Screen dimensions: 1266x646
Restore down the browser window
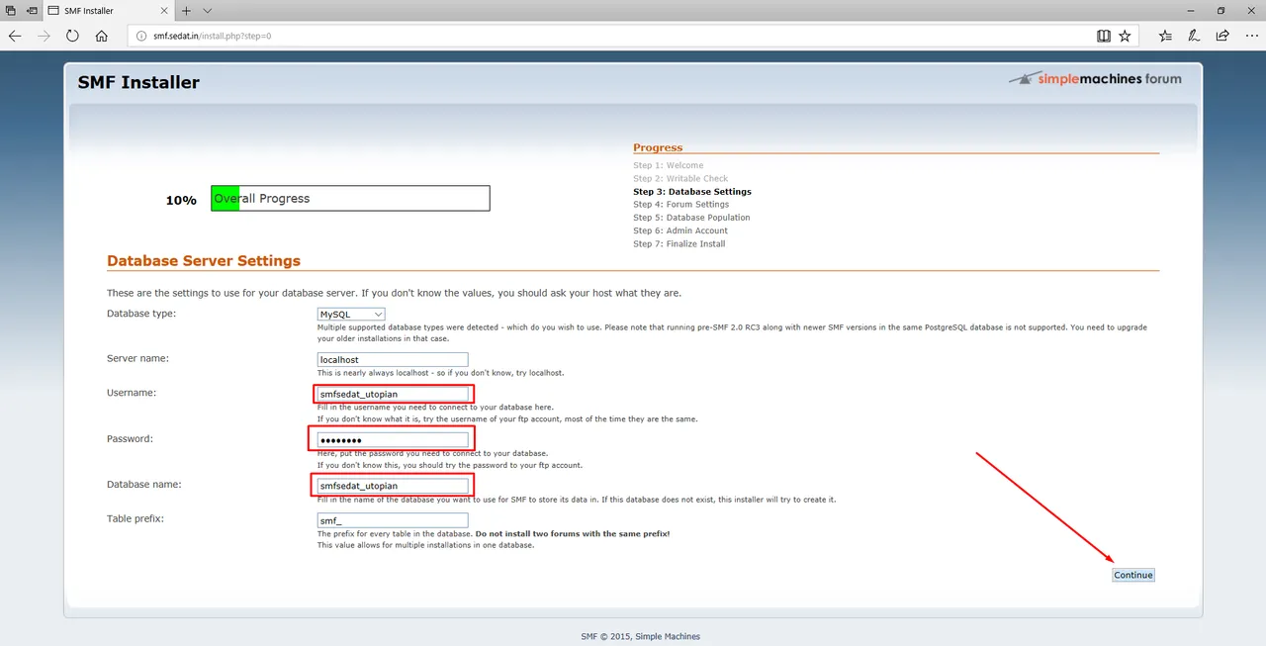1221,11
